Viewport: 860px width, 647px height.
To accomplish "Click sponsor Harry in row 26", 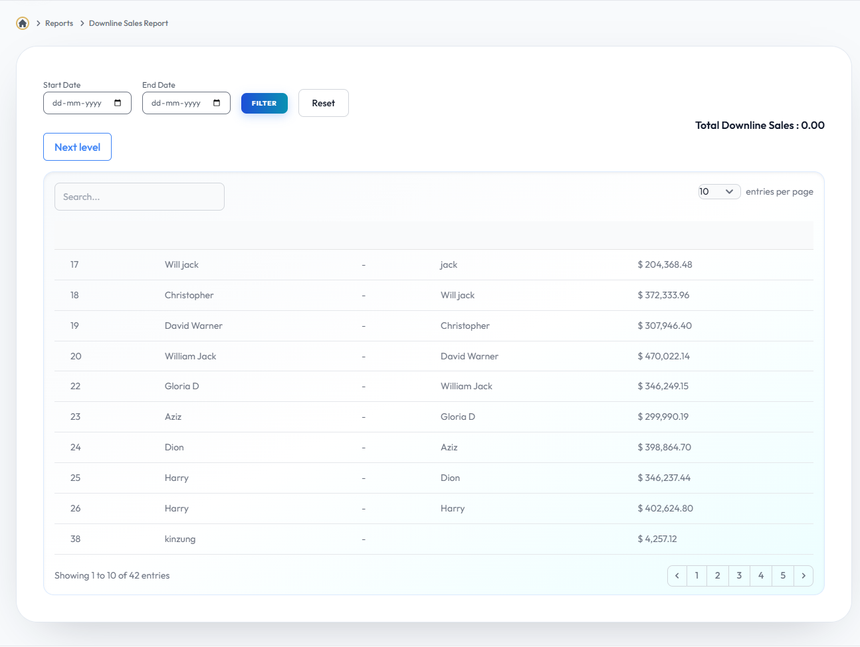I will pyautogui.click(x=453, y=508).
